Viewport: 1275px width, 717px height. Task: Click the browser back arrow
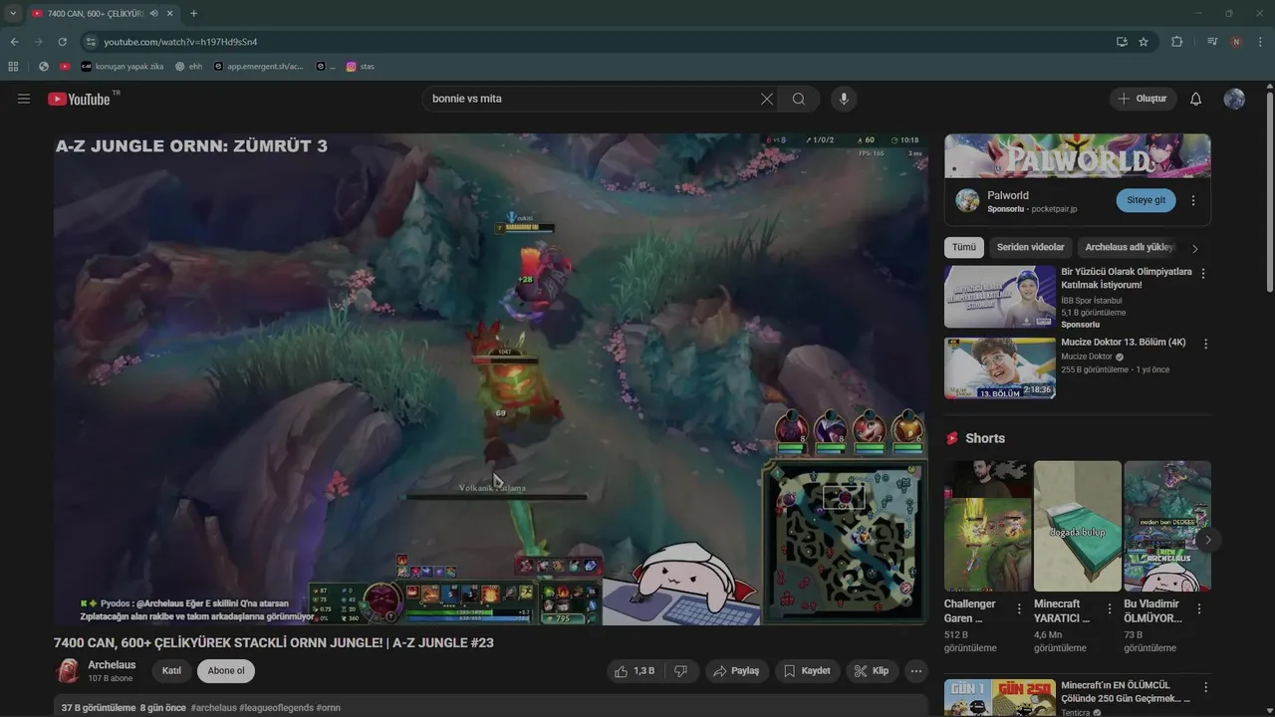14,42
